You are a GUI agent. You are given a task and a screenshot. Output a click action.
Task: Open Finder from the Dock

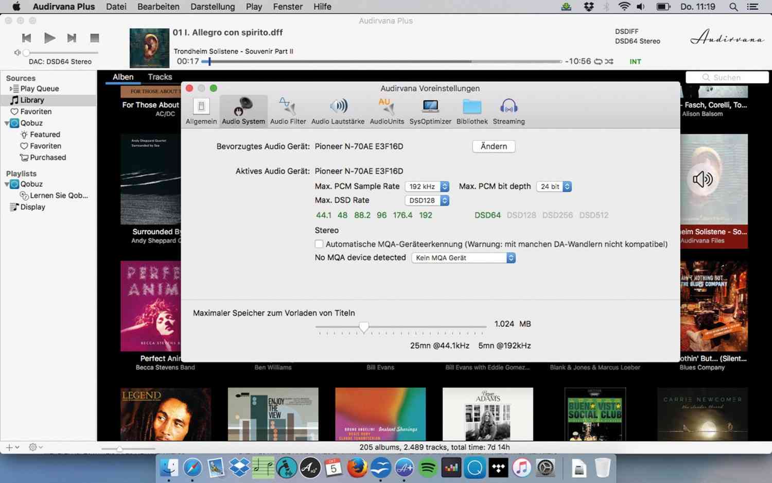pos(169,468)
